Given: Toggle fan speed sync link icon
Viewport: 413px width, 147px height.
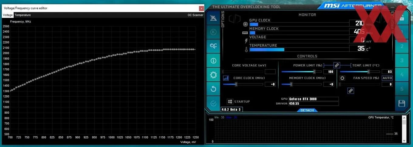Looking at the screenshot, I should pyautogui.click(x=350, y=91).
